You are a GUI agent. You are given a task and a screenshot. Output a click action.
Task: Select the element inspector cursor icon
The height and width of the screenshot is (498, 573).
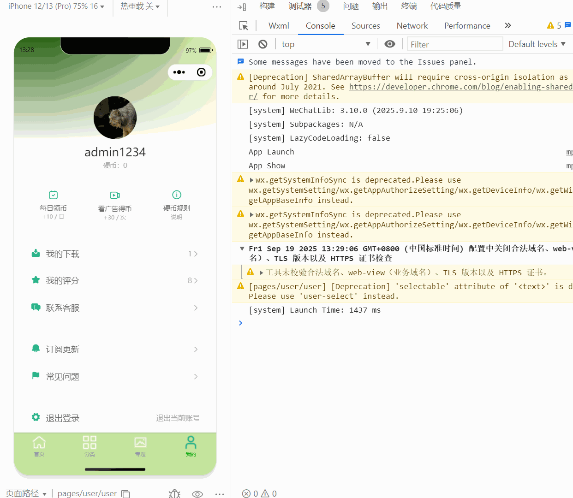pos(243,26)
